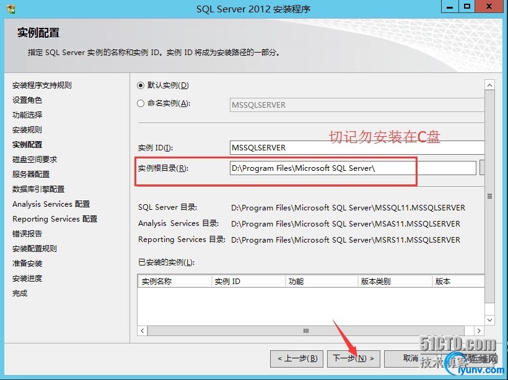Click the disabled named instance MSSQLSERVER field
Screen dimensions: 508x380
click(357, 105)
